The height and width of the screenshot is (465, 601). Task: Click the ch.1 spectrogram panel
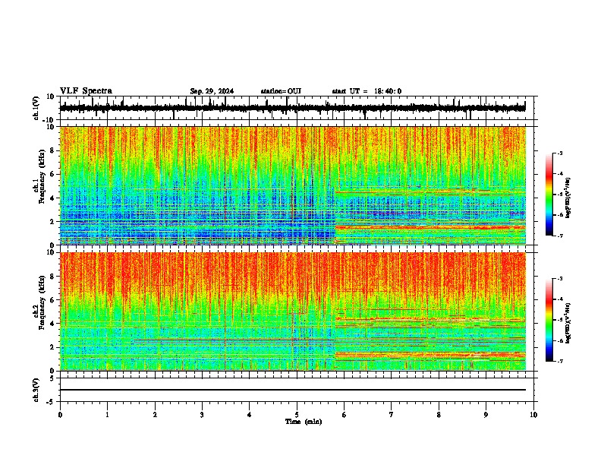[292, 185]
